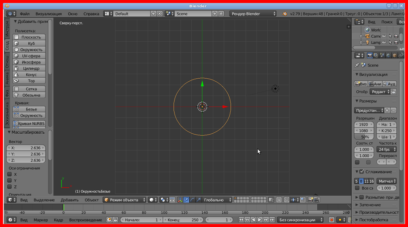Add a UV-сфера mesh primitive
The height and width of the screenshot is (227, 408).
click(x=29, y=56)
